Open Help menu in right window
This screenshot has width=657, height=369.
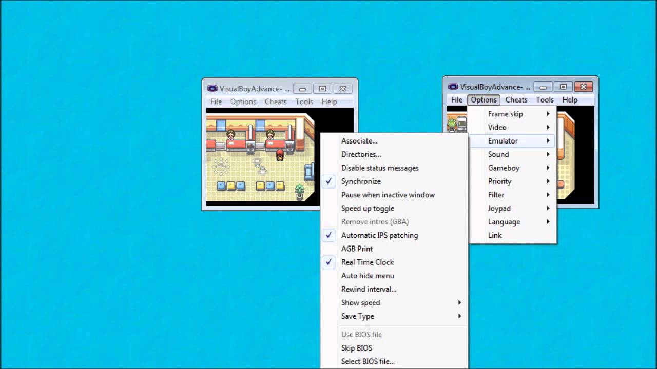(570, 100)
